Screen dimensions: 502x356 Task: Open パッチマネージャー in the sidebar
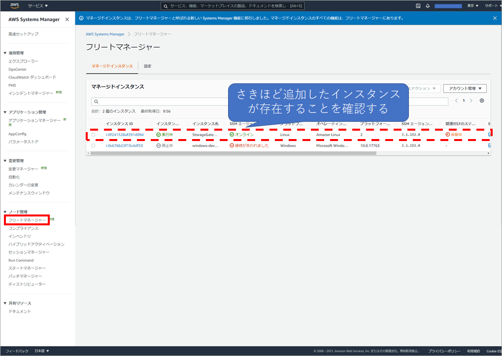tap(25, 276)
